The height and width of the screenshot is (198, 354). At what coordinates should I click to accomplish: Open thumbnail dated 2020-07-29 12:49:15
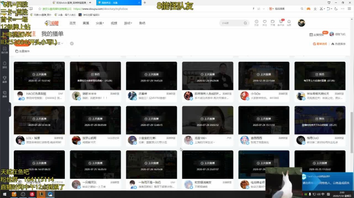[x=151, y=120]
